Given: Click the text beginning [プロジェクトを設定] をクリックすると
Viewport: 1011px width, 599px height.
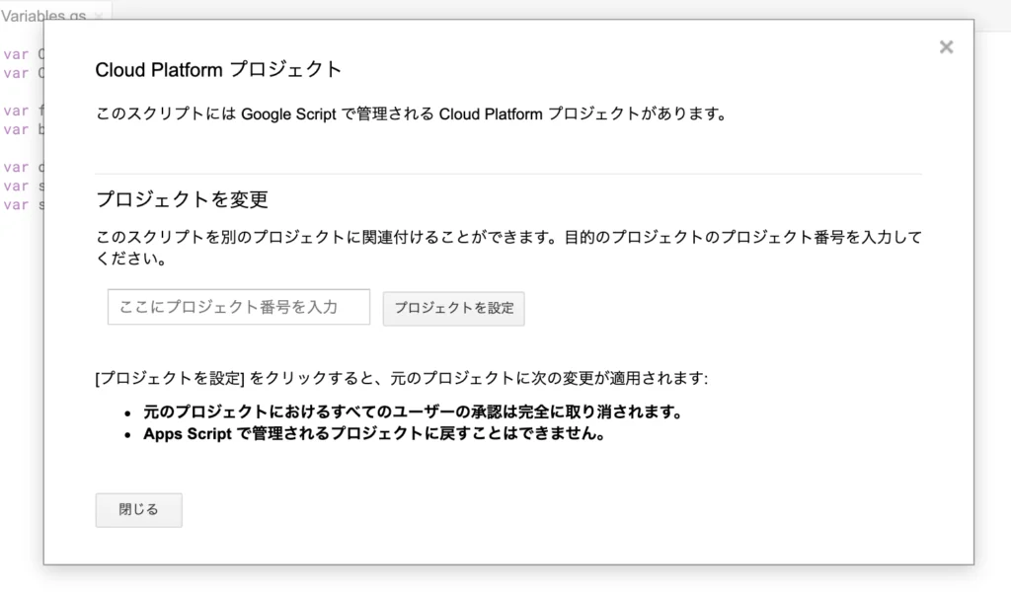Looking at the screenshot, I should coord(401,378).
